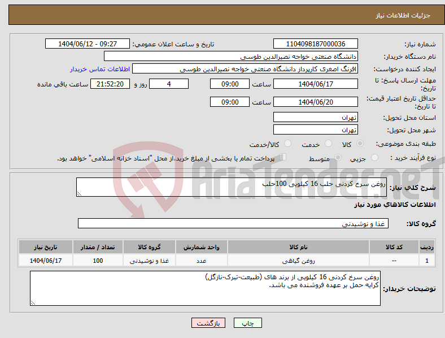Image resolution: width=445 pixels, height=338 pixels.
Task: Click the روغن گیاهی cell in table
Action: point(298,261)
